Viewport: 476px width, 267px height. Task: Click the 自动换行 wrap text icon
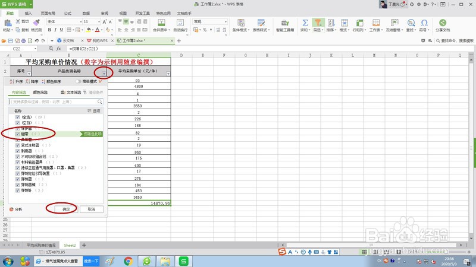180,23
